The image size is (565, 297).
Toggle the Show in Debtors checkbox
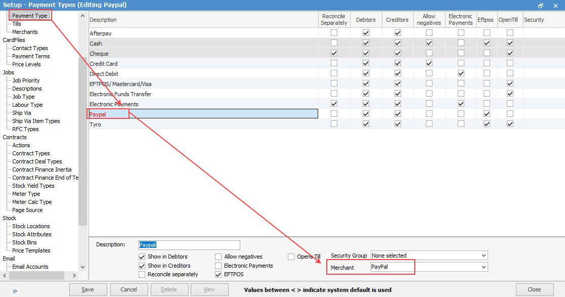pos(142,257)
